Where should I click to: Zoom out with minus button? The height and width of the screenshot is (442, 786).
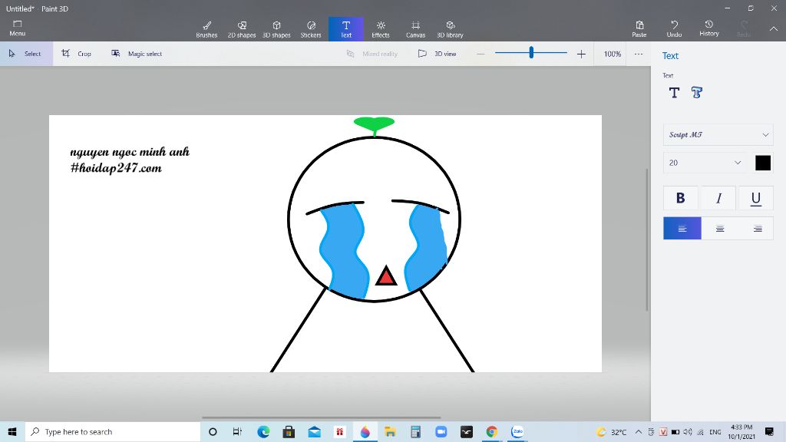[481, 54]
